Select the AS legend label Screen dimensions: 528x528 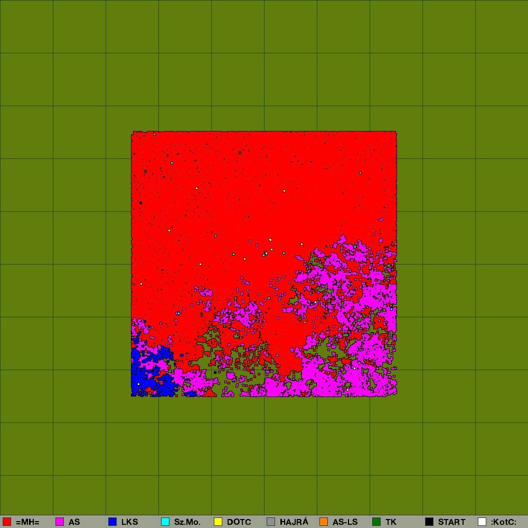(x=74, y=522)
